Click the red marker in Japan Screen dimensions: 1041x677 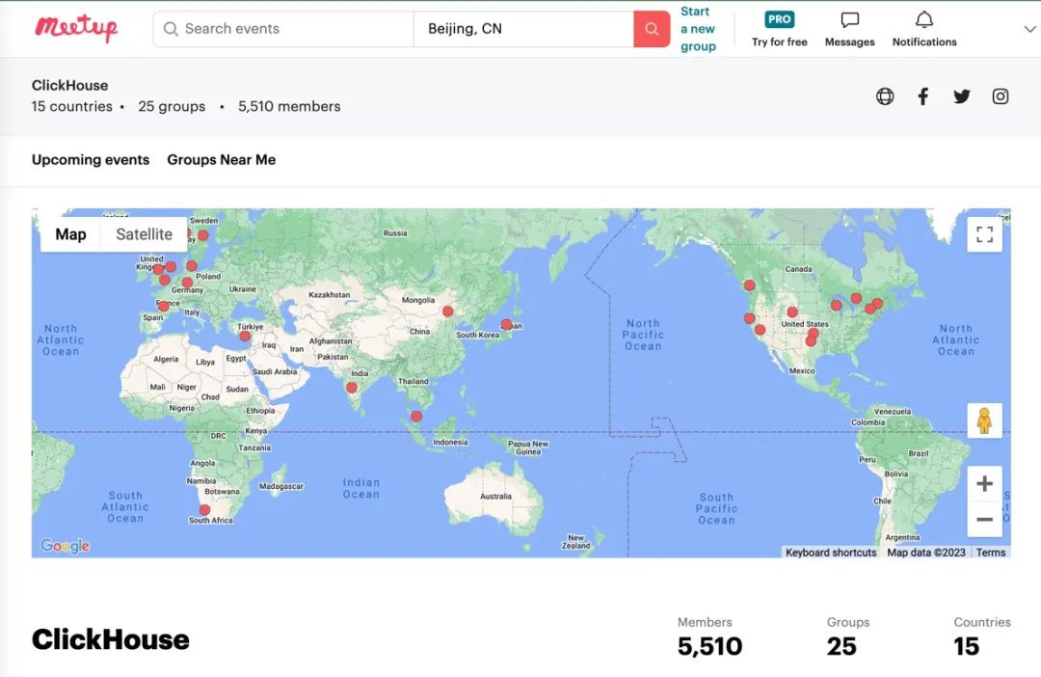pos(507,324)
